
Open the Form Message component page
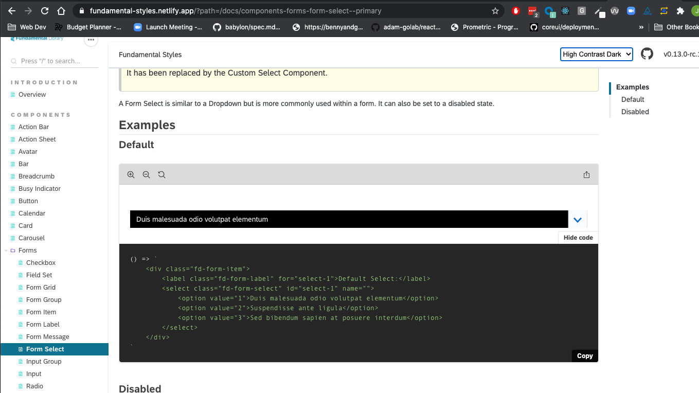click(x=47, y=337)
